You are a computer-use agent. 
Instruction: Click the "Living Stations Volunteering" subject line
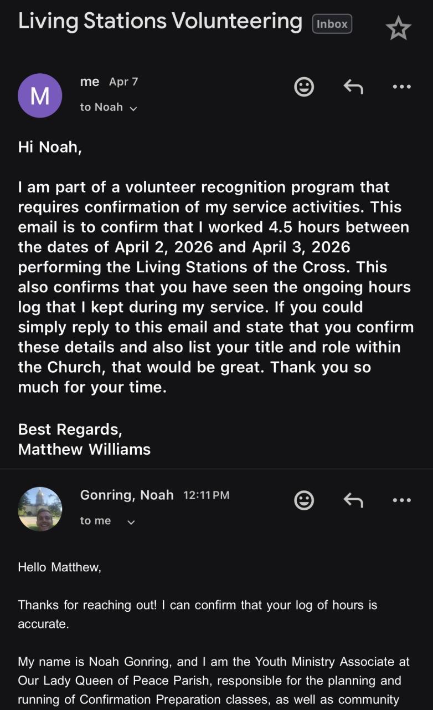pyautogui.click(x=160, y=21)
